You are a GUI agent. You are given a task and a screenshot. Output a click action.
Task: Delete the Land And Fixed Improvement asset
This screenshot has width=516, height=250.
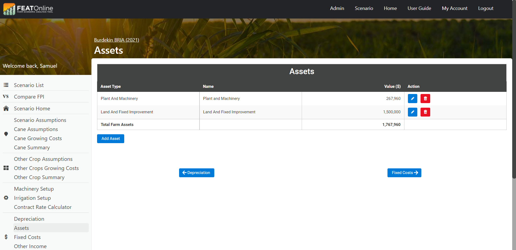pos(425,112)
